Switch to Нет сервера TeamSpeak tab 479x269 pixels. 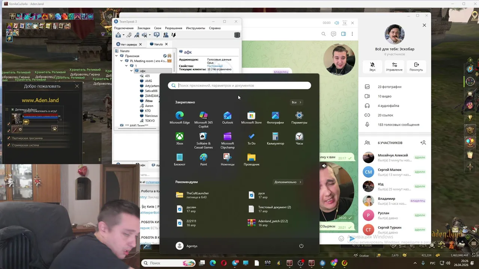(x=129, y=44)
